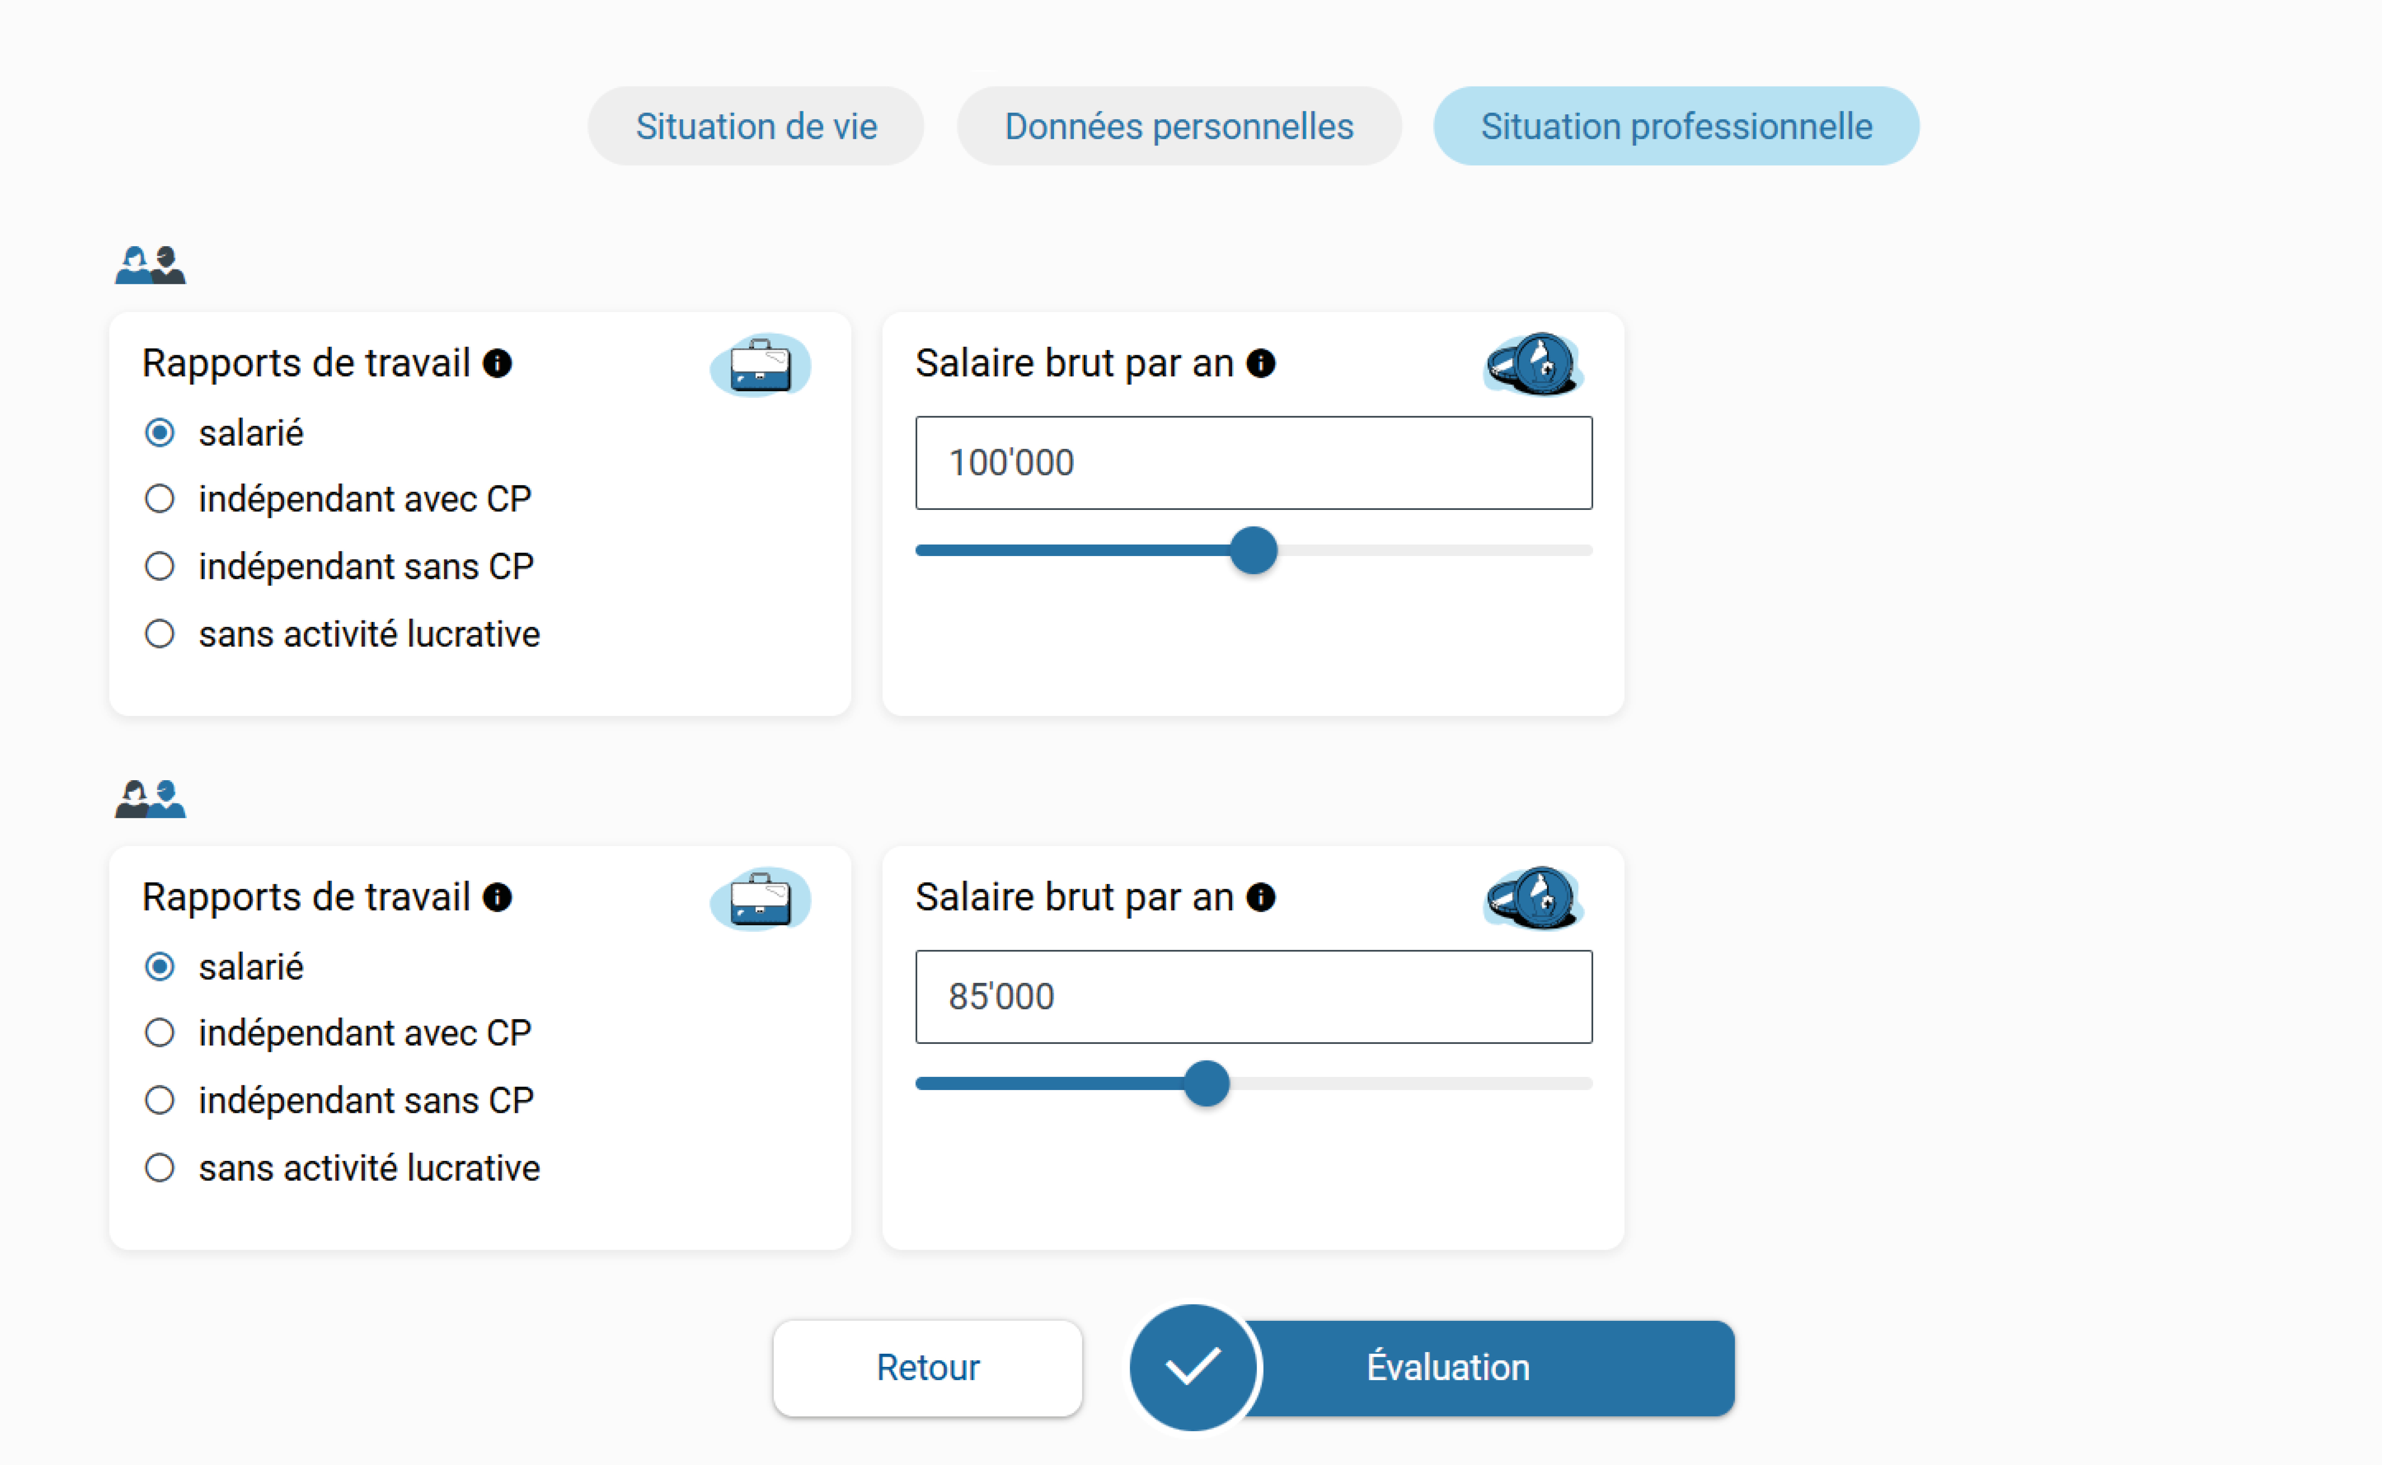The width and height of the screenshot is (2382, 1465).
Task: Choose 'sans activité lucrative' for first person
Action: (x=160, y=635)
